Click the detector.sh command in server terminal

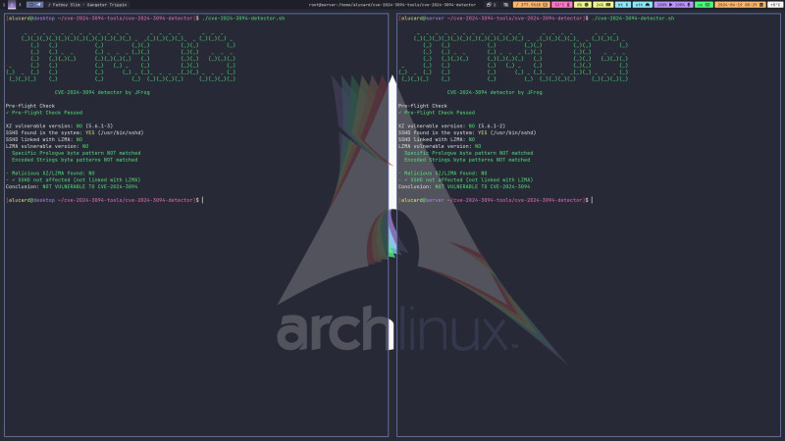633,18
